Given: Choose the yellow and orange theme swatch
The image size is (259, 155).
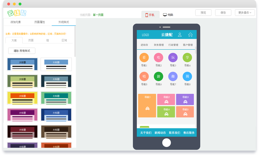Looking at the screenshot, I should [22, 98].
